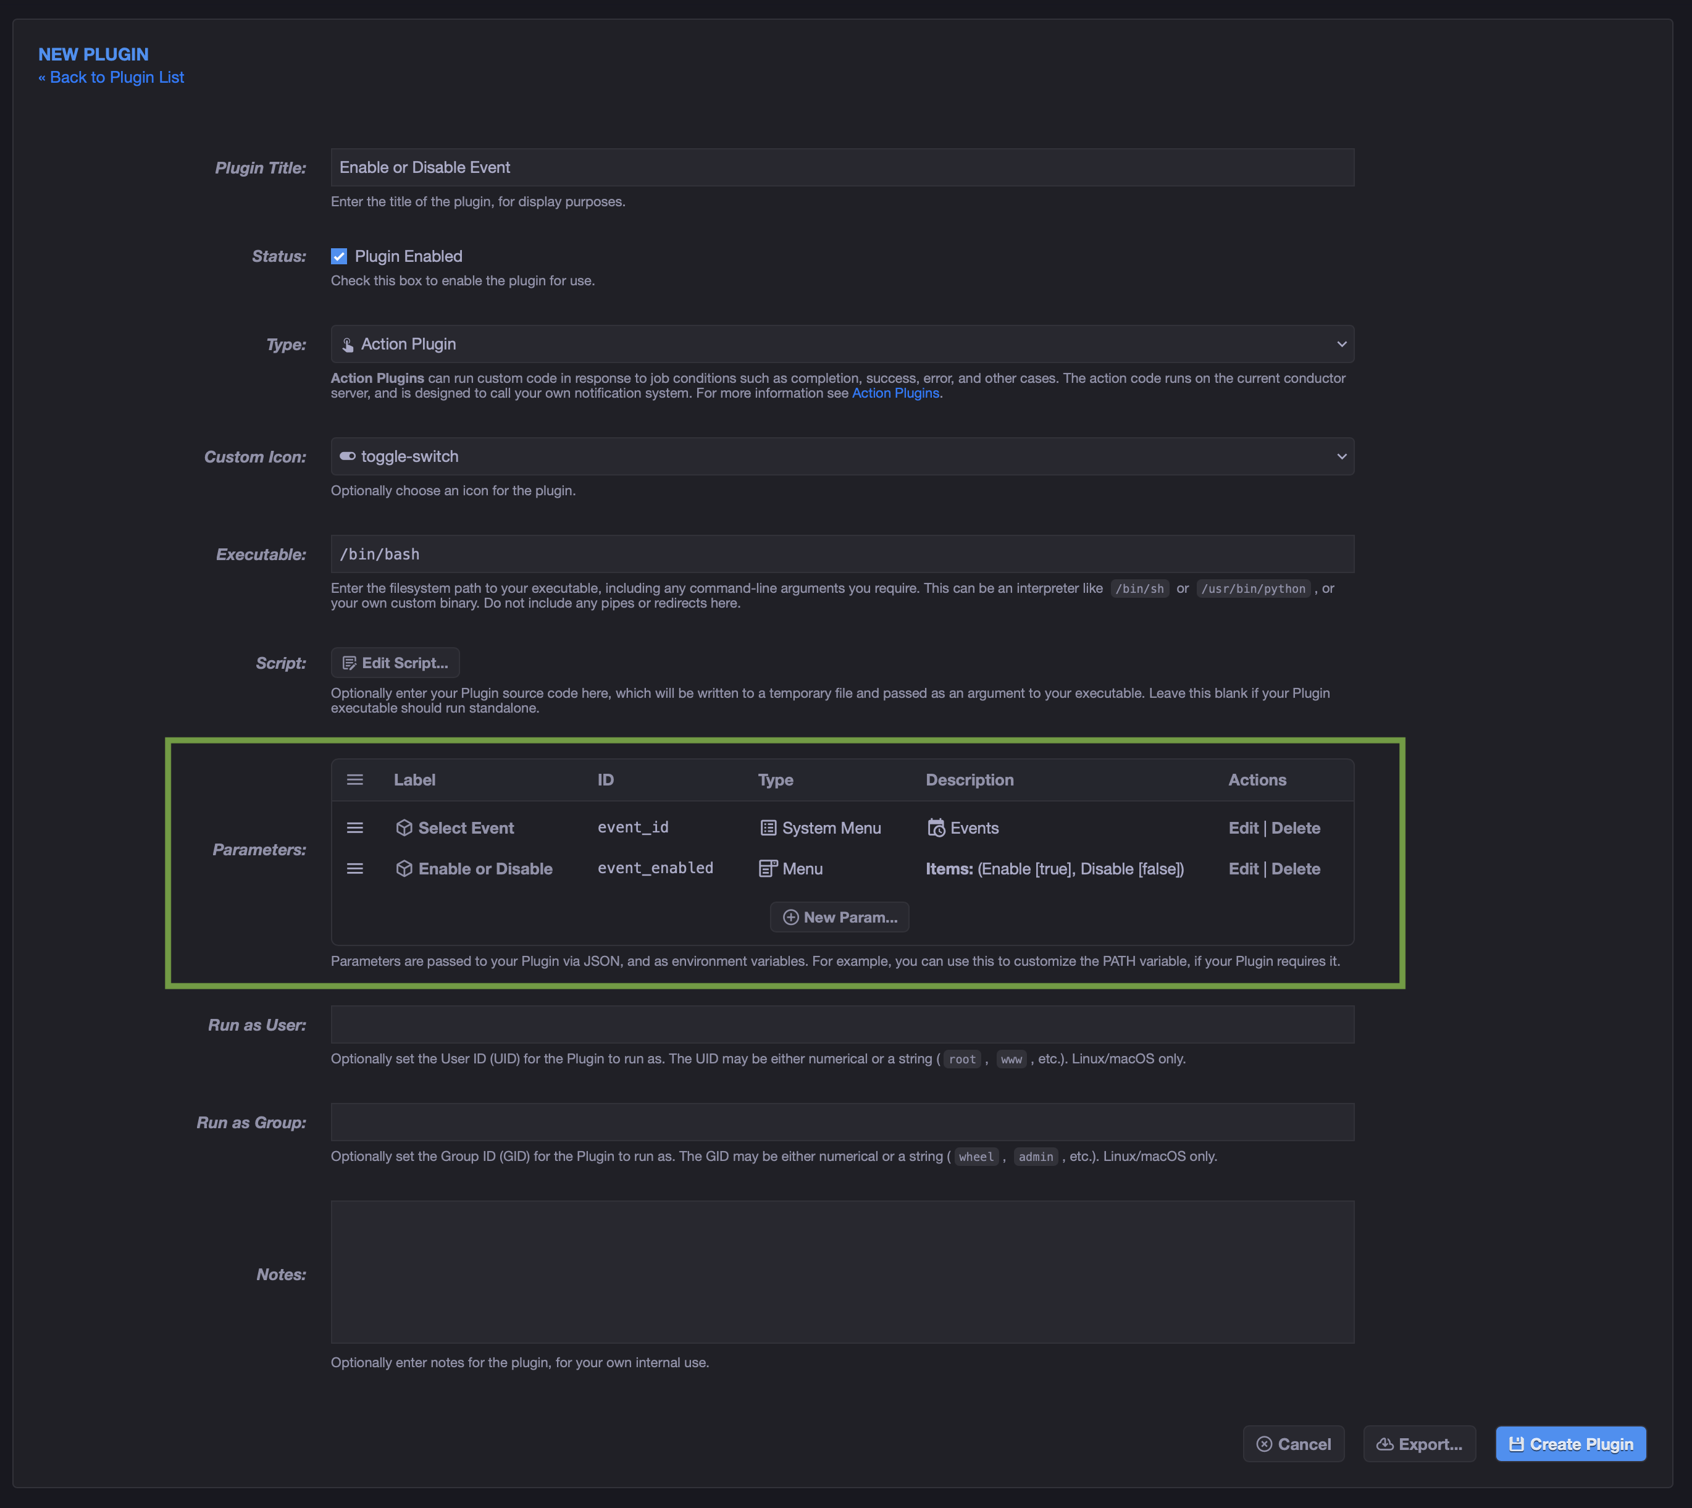
Task: Click the Action Plugin pointer icon
Action: pyautogui.click(x=348, y=345)
